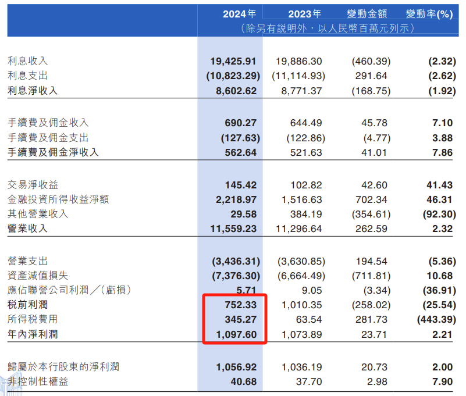This screenshot has width=466, height=396.
Task: Click the 7.90 change rate
Action: click(442, 381)
